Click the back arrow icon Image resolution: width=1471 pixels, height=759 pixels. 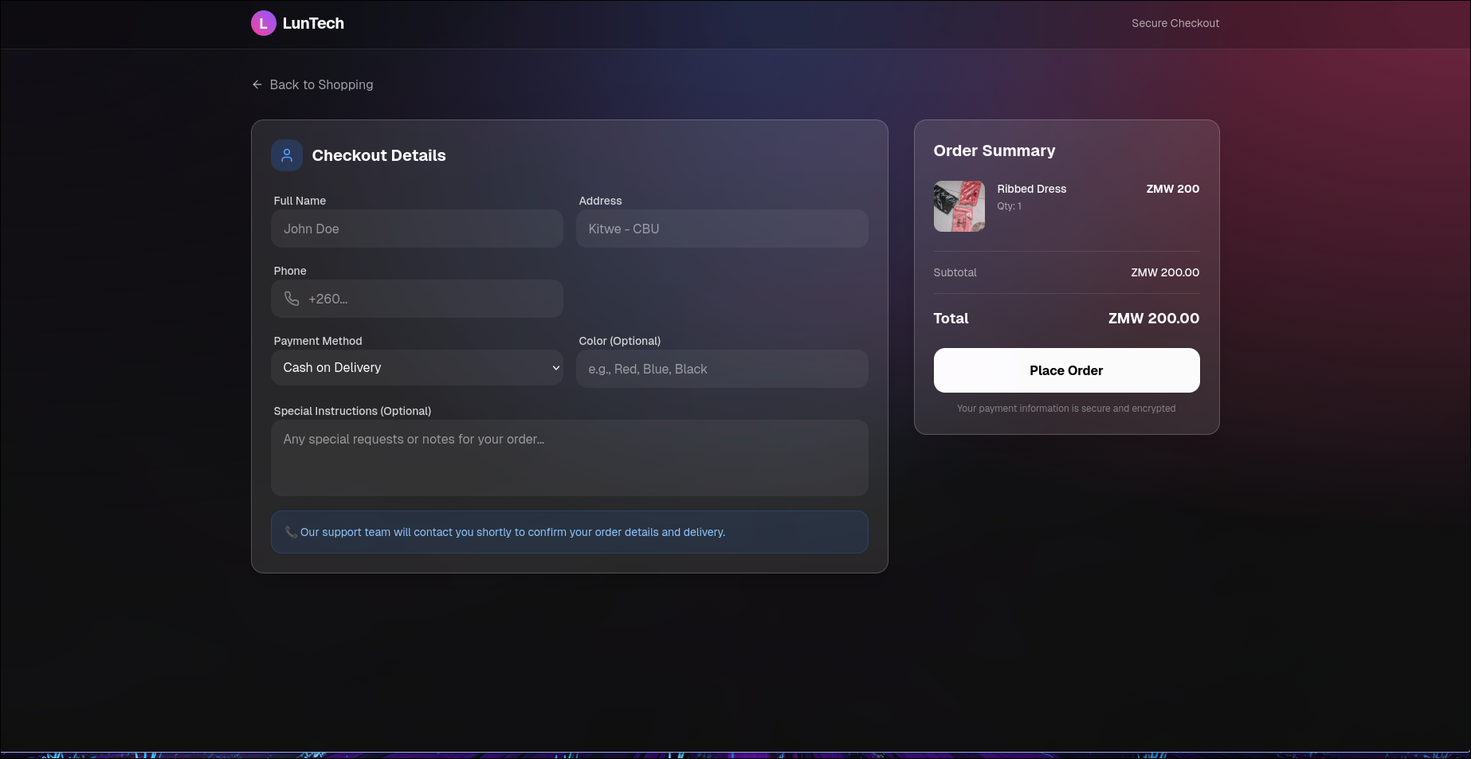(257, 84)
